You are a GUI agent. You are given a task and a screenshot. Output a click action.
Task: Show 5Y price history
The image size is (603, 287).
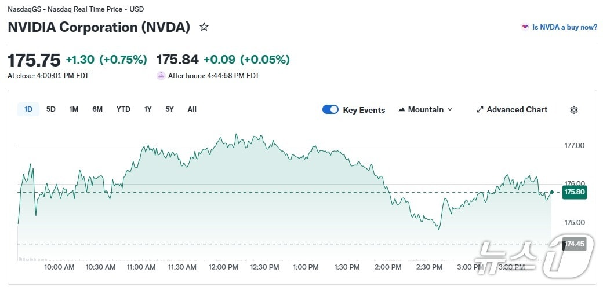coord(169,109)
